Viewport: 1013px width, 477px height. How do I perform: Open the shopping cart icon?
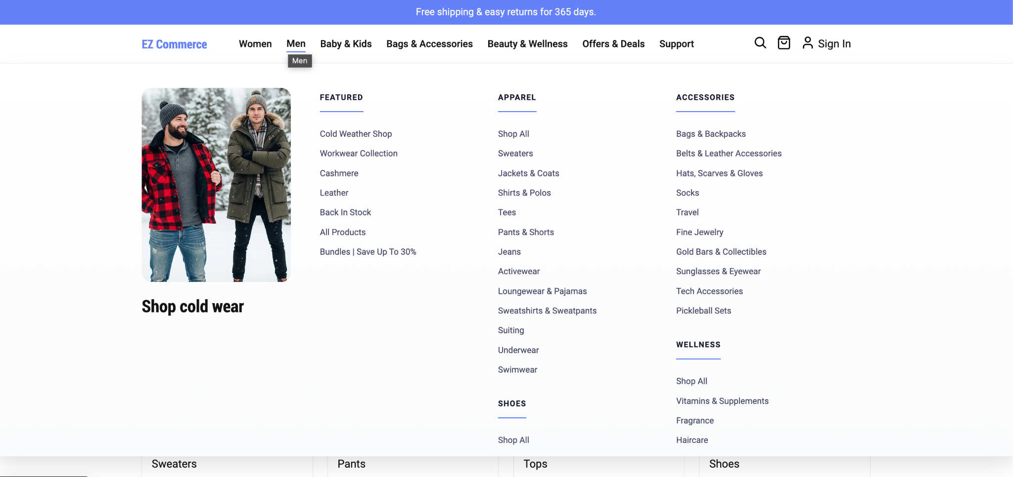[x=783, y=43]
